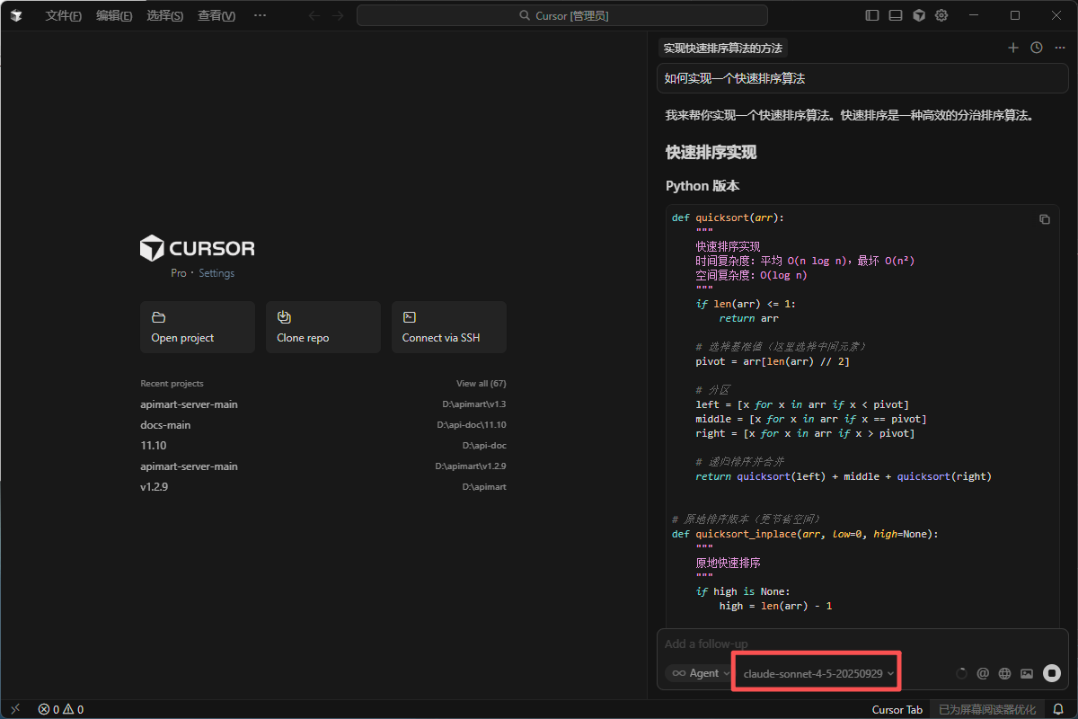Open the claude-sonnet-4-5-20250929 model dropdown

click(x=819, y=673)
